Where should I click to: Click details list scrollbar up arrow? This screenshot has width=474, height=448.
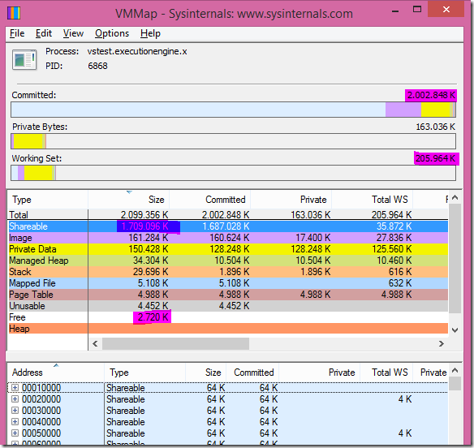(455, 370)
